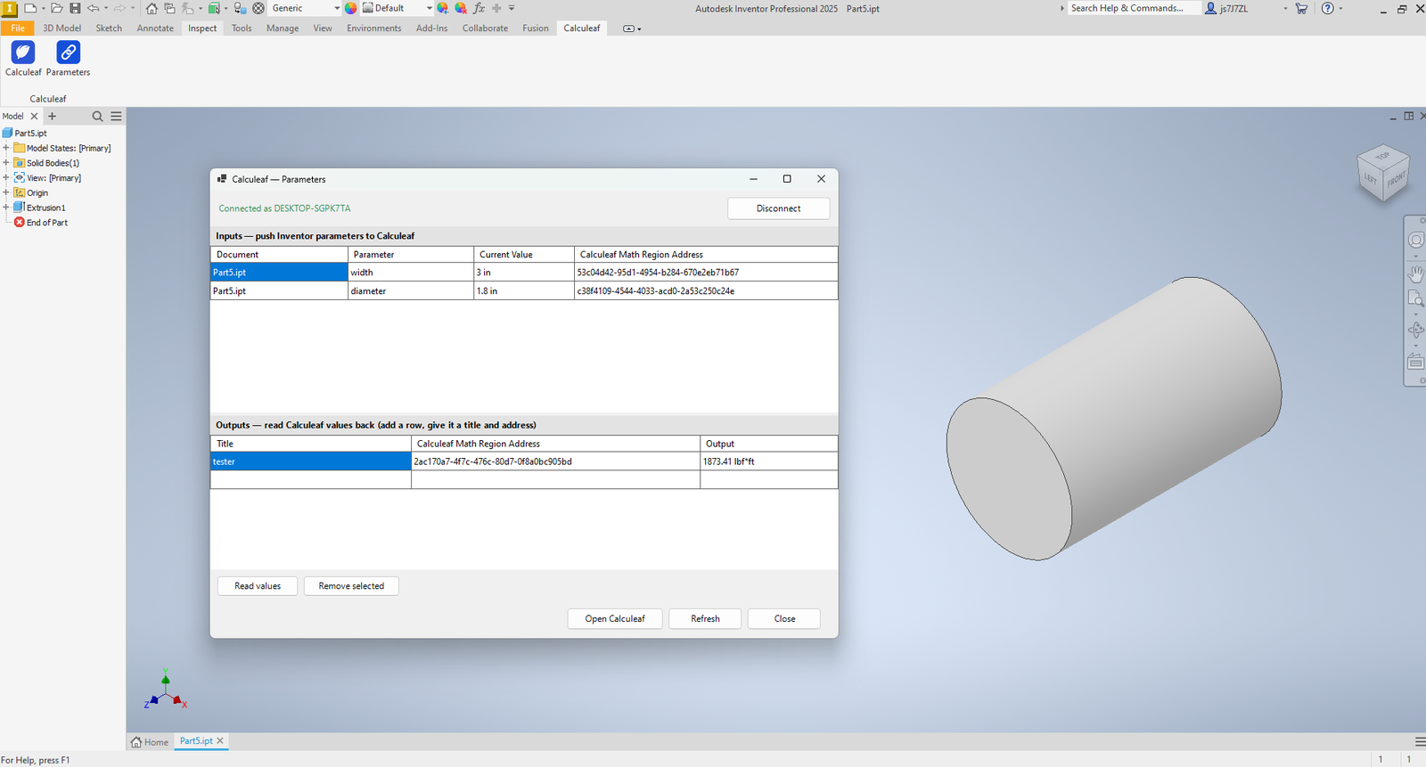Close the Part5.ipt document tab x
The width and height of the screenshot is (1426, 767).
(220, 741)
